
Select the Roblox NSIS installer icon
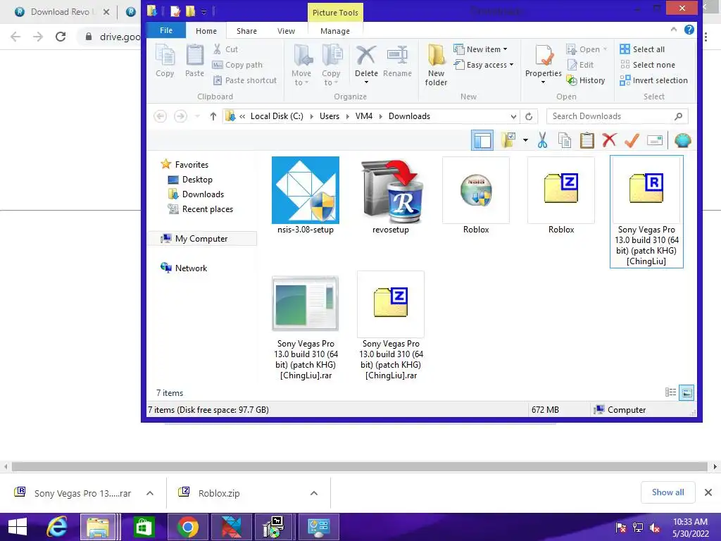pos(476,196)
